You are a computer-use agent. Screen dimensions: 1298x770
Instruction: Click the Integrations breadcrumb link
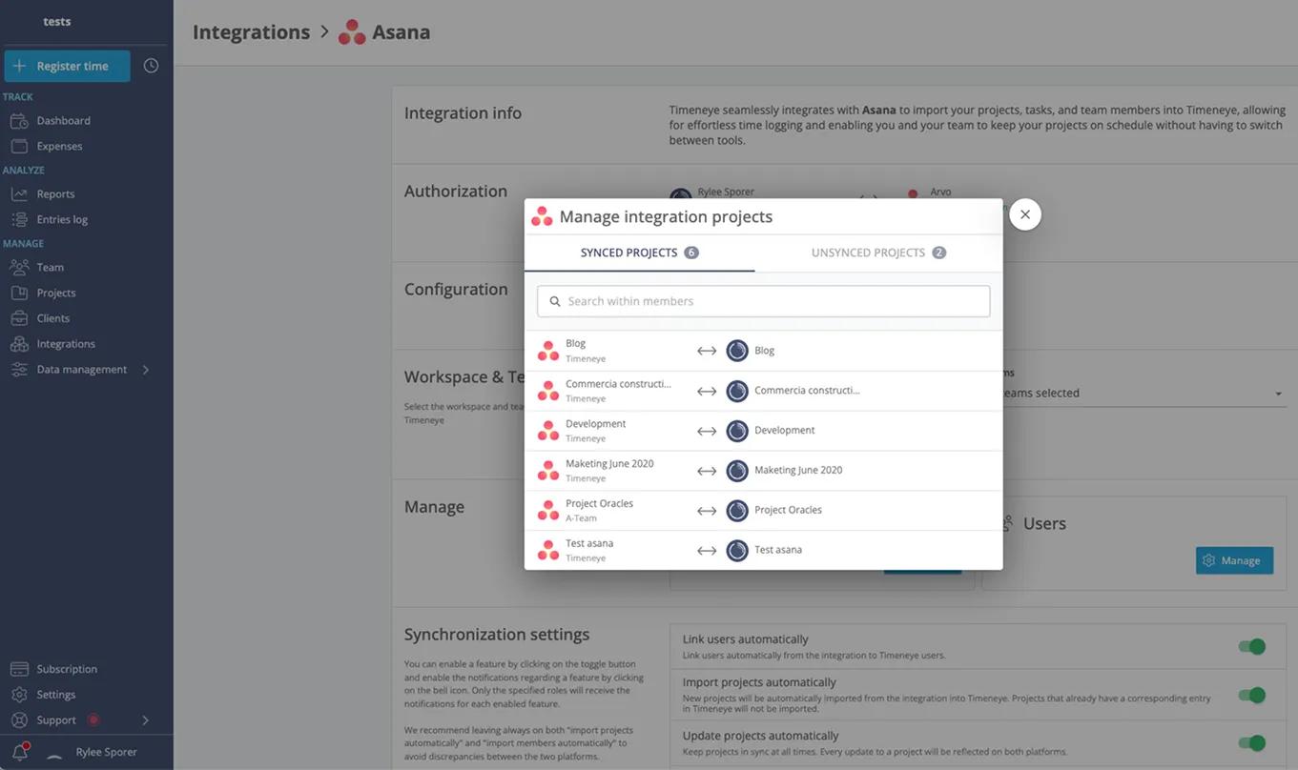click(251, 32)
